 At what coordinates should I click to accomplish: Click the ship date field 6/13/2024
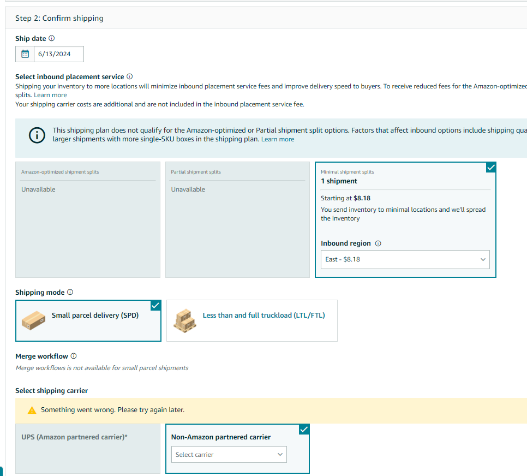[59, 54]
